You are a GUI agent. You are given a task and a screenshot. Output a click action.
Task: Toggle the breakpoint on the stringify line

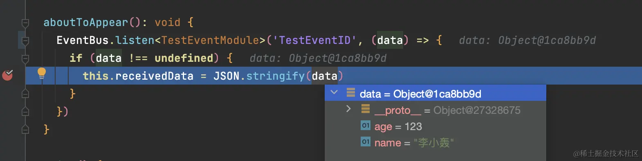click(x=8, y=75)
